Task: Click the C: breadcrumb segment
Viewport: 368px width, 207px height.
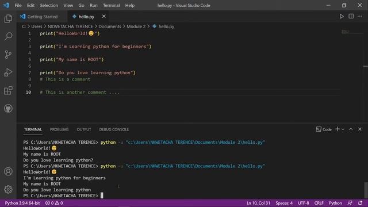Action: tap(24, 26)
